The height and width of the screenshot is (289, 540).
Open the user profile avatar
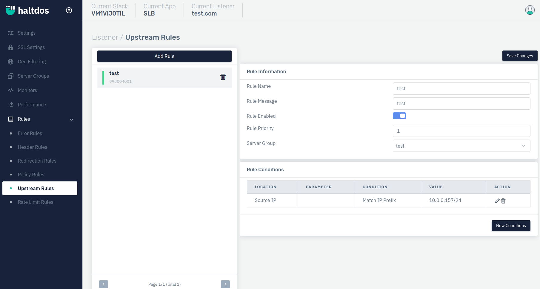coord(530,10)
